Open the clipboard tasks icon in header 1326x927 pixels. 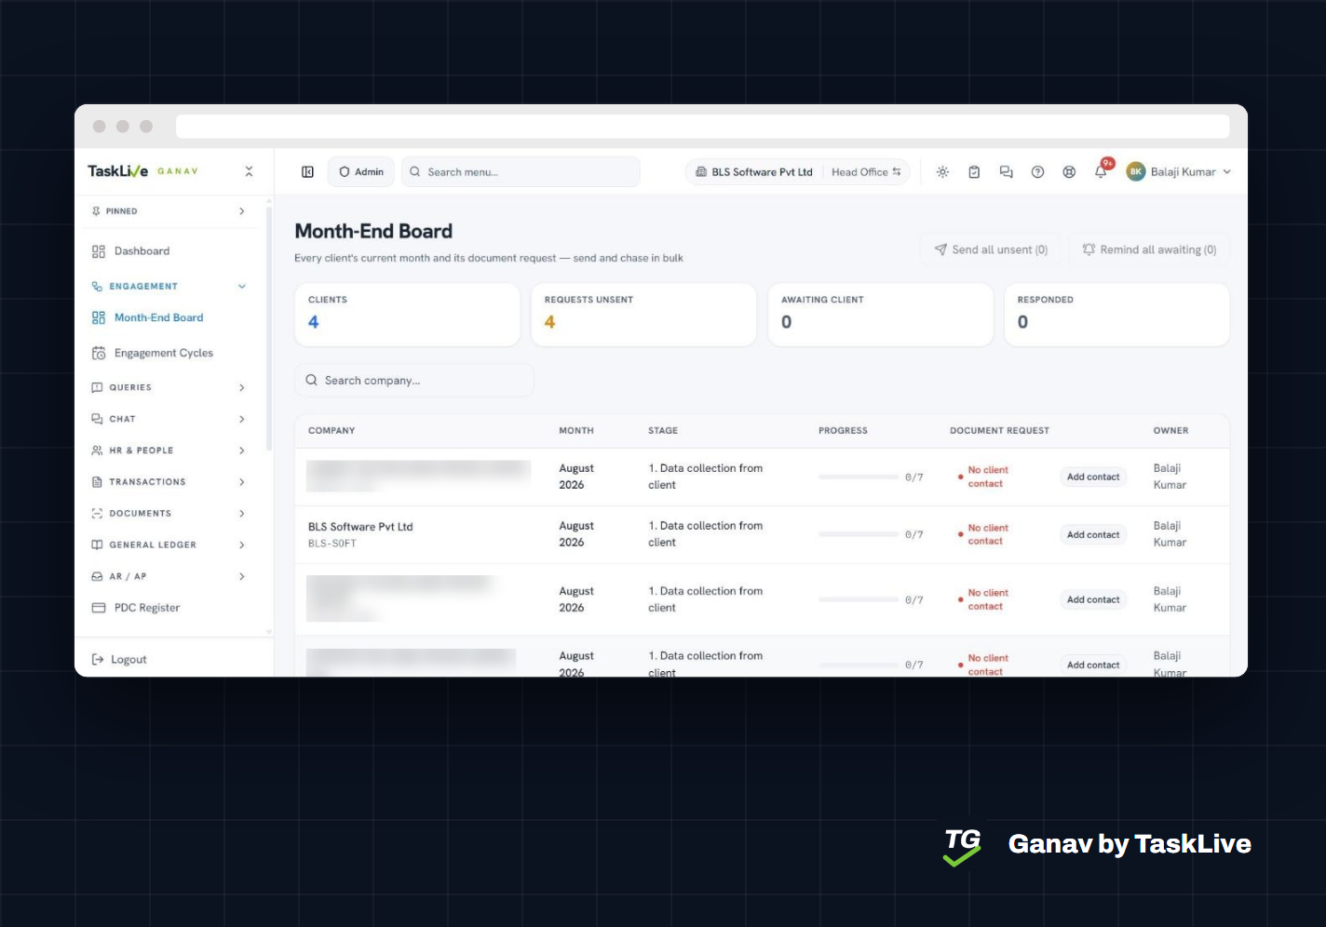point(974,172)
